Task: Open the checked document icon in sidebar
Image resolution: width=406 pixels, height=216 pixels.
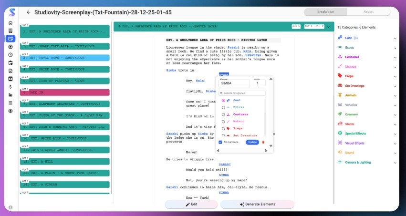Action: pyautogui.click(x=10, y=71)
